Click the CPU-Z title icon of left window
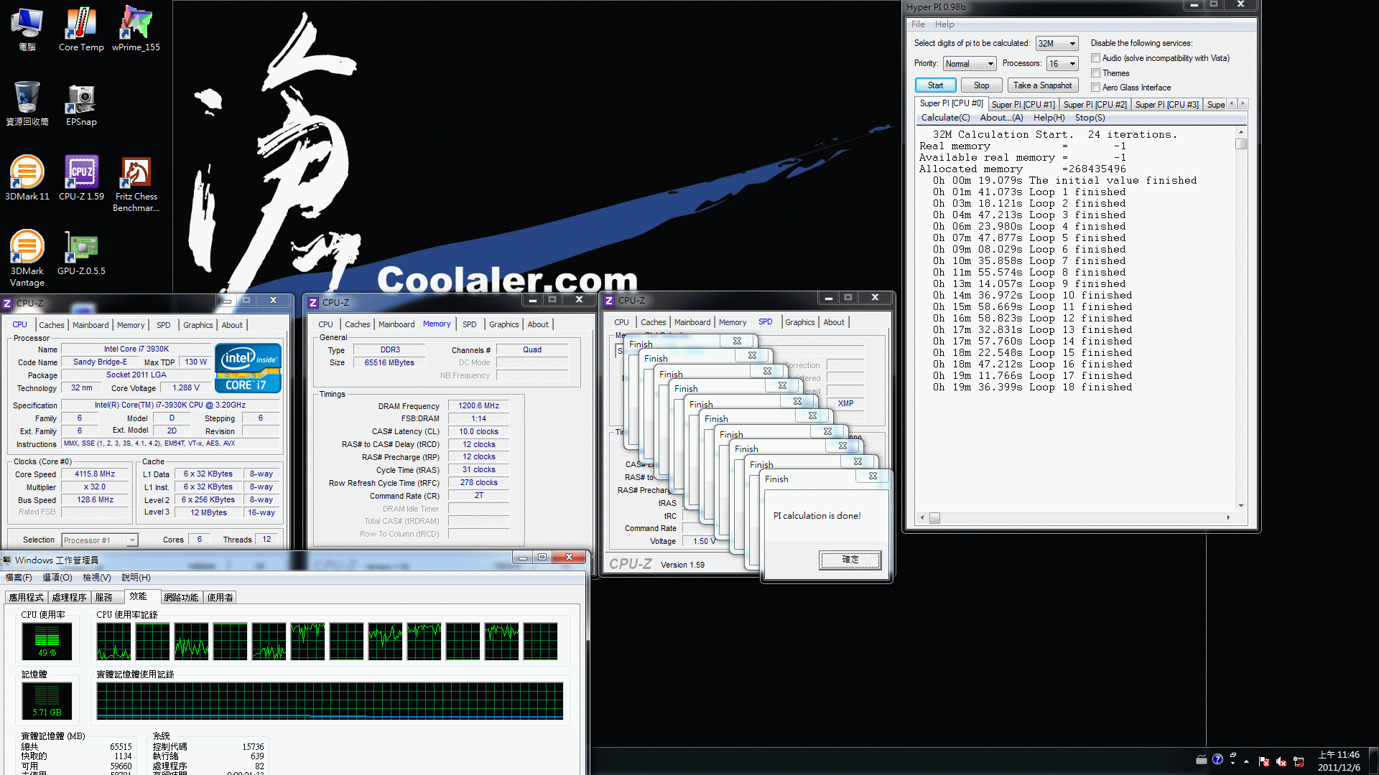This screenshot has height=775, width=1379. [7, 304]
